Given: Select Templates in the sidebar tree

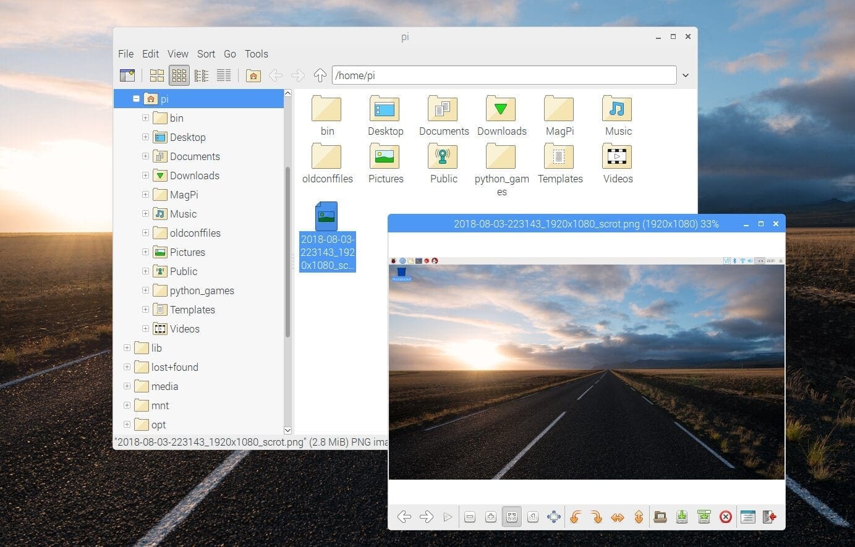Looking at the screenshot, I should tap(192, 310).
